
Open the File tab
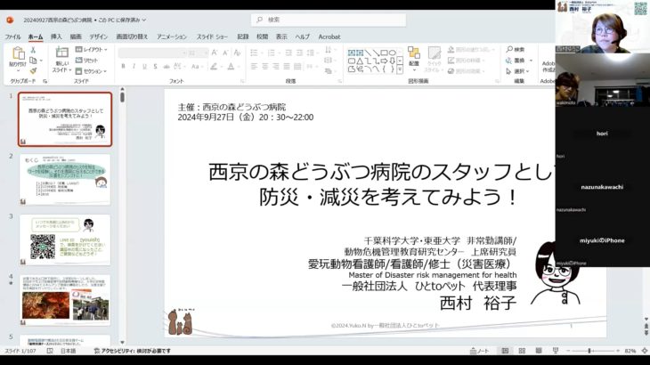coord(12,36)
